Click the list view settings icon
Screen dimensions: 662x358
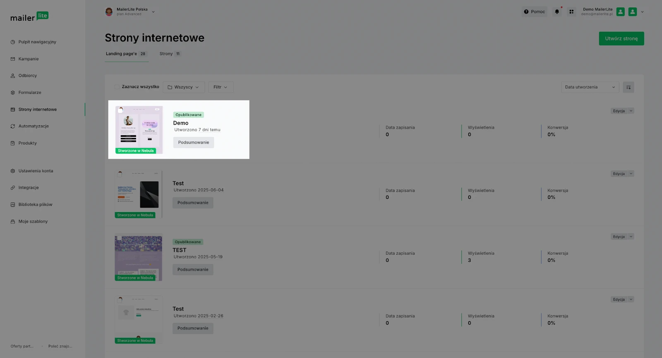point(628,87)
